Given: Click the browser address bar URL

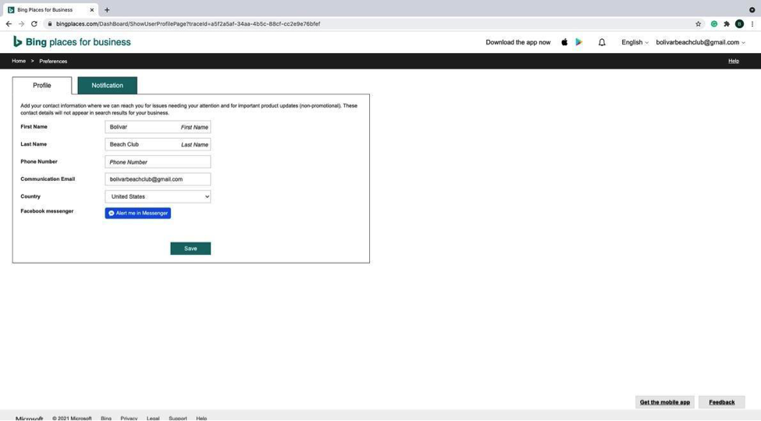Looking at the screenshot, I should point(188,23).
